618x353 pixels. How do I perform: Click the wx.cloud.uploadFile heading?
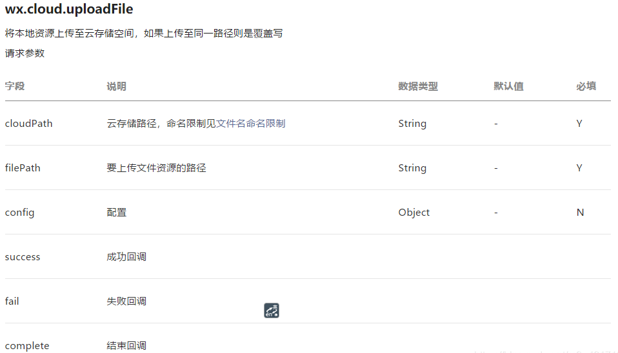click(69, 9)
